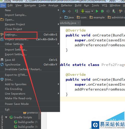The image size is (125, 129).
Task: Click the Open folder icon in menu
Action: [2, 20]
